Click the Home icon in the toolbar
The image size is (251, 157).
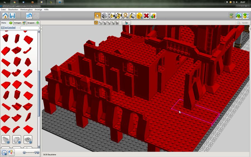[x=5, y=16]
